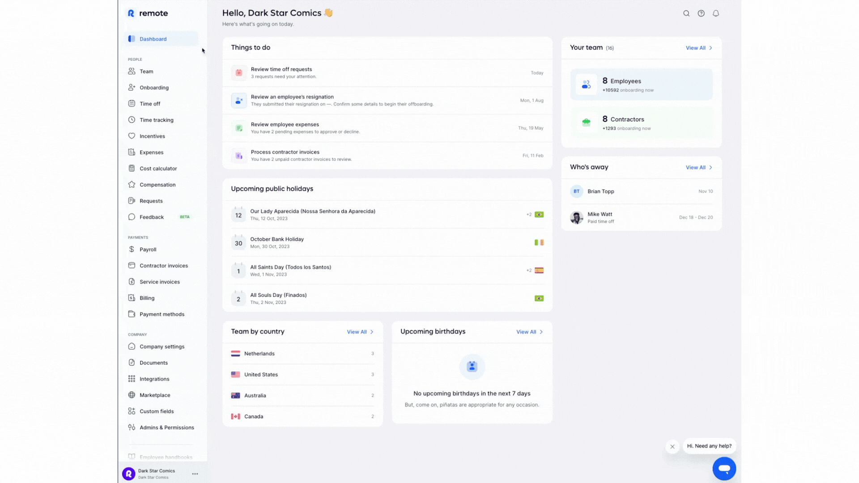Click the Marketplace globe icon

pos(132,395)
